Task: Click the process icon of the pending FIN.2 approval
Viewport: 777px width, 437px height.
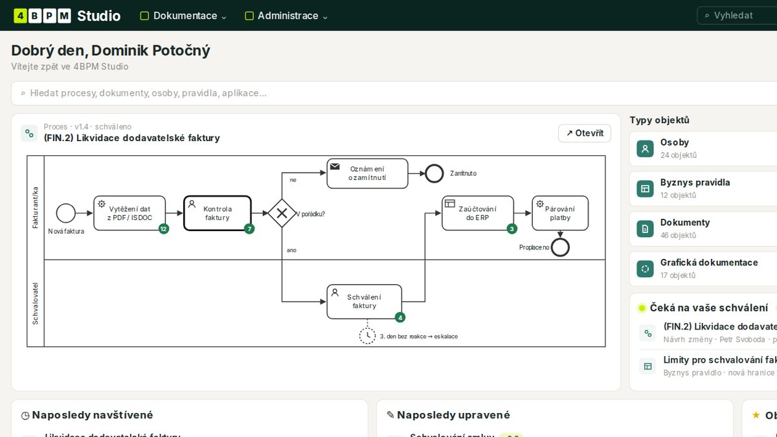Action: click(647, 333)
